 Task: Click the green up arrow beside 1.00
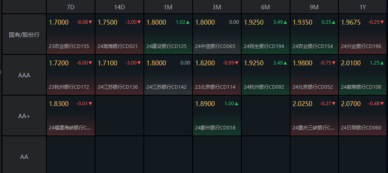coord(237,104)
